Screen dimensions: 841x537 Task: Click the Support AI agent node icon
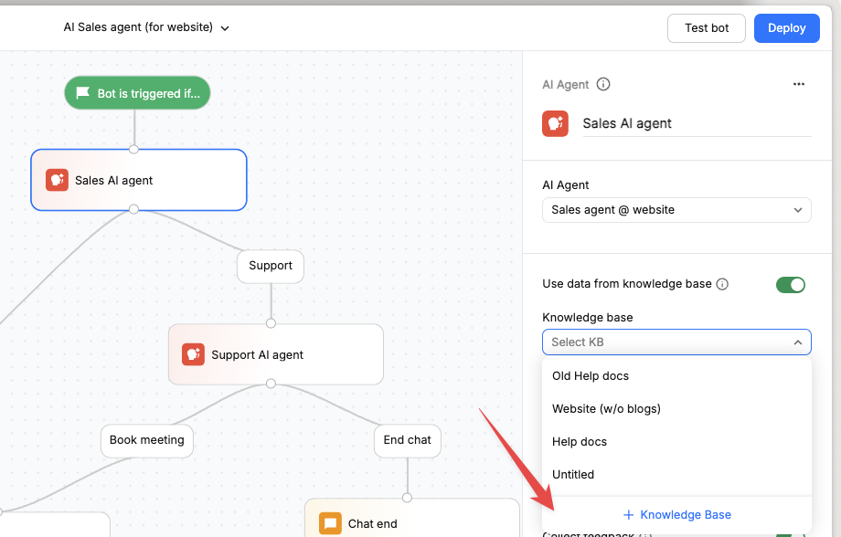tap(193, 354)
